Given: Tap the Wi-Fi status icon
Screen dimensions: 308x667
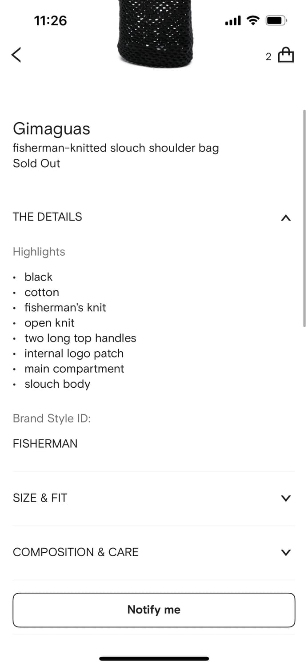Looking at the screenshot, I should tap(253, 20).
